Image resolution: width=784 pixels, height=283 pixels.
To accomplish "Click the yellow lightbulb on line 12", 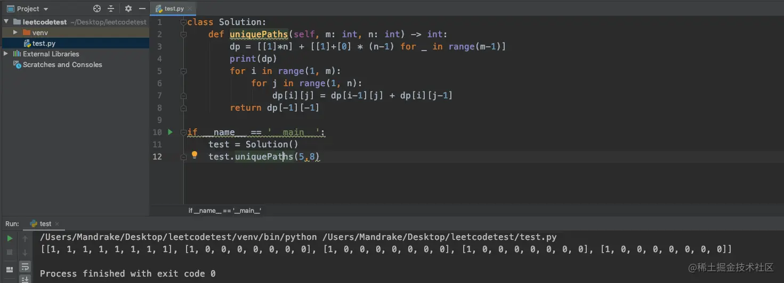I will pyautogui.click(x=195, y=155).
